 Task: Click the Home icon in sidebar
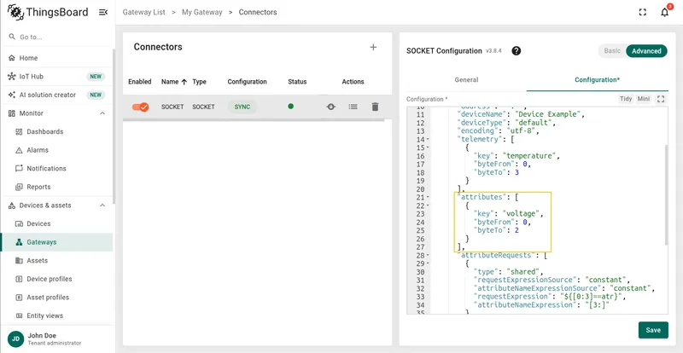click(x=12, y=58)
